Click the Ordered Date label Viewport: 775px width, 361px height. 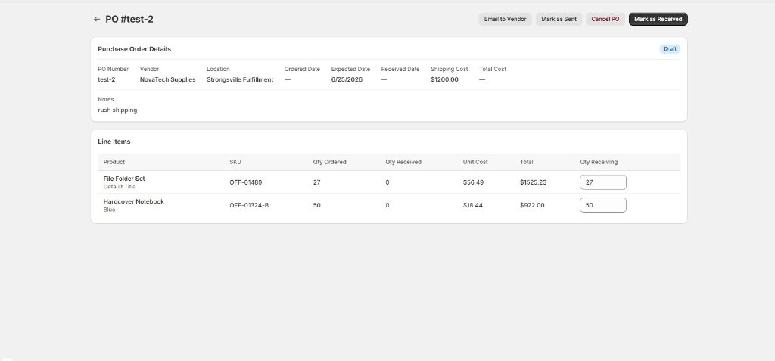point(302,69)
